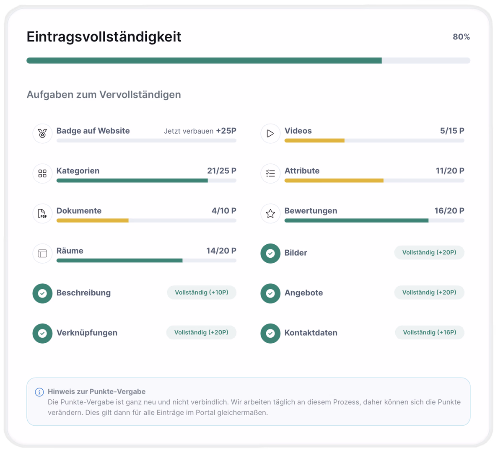The height and width of the screenshot is (453, 503).
Task: Click the Bewertungen star icon
Action: tap(270, 214)
